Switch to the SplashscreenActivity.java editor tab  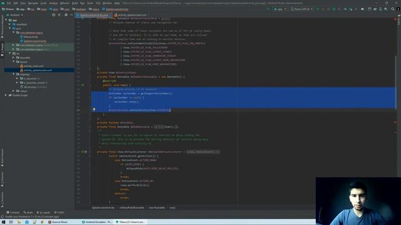94,15
